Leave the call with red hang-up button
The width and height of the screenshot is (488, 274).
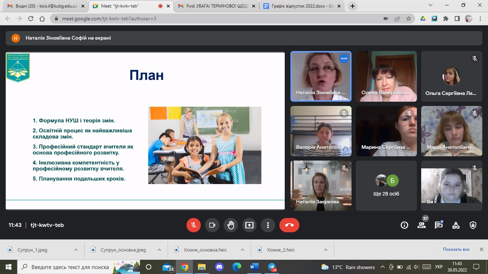[x=289, y=225]
